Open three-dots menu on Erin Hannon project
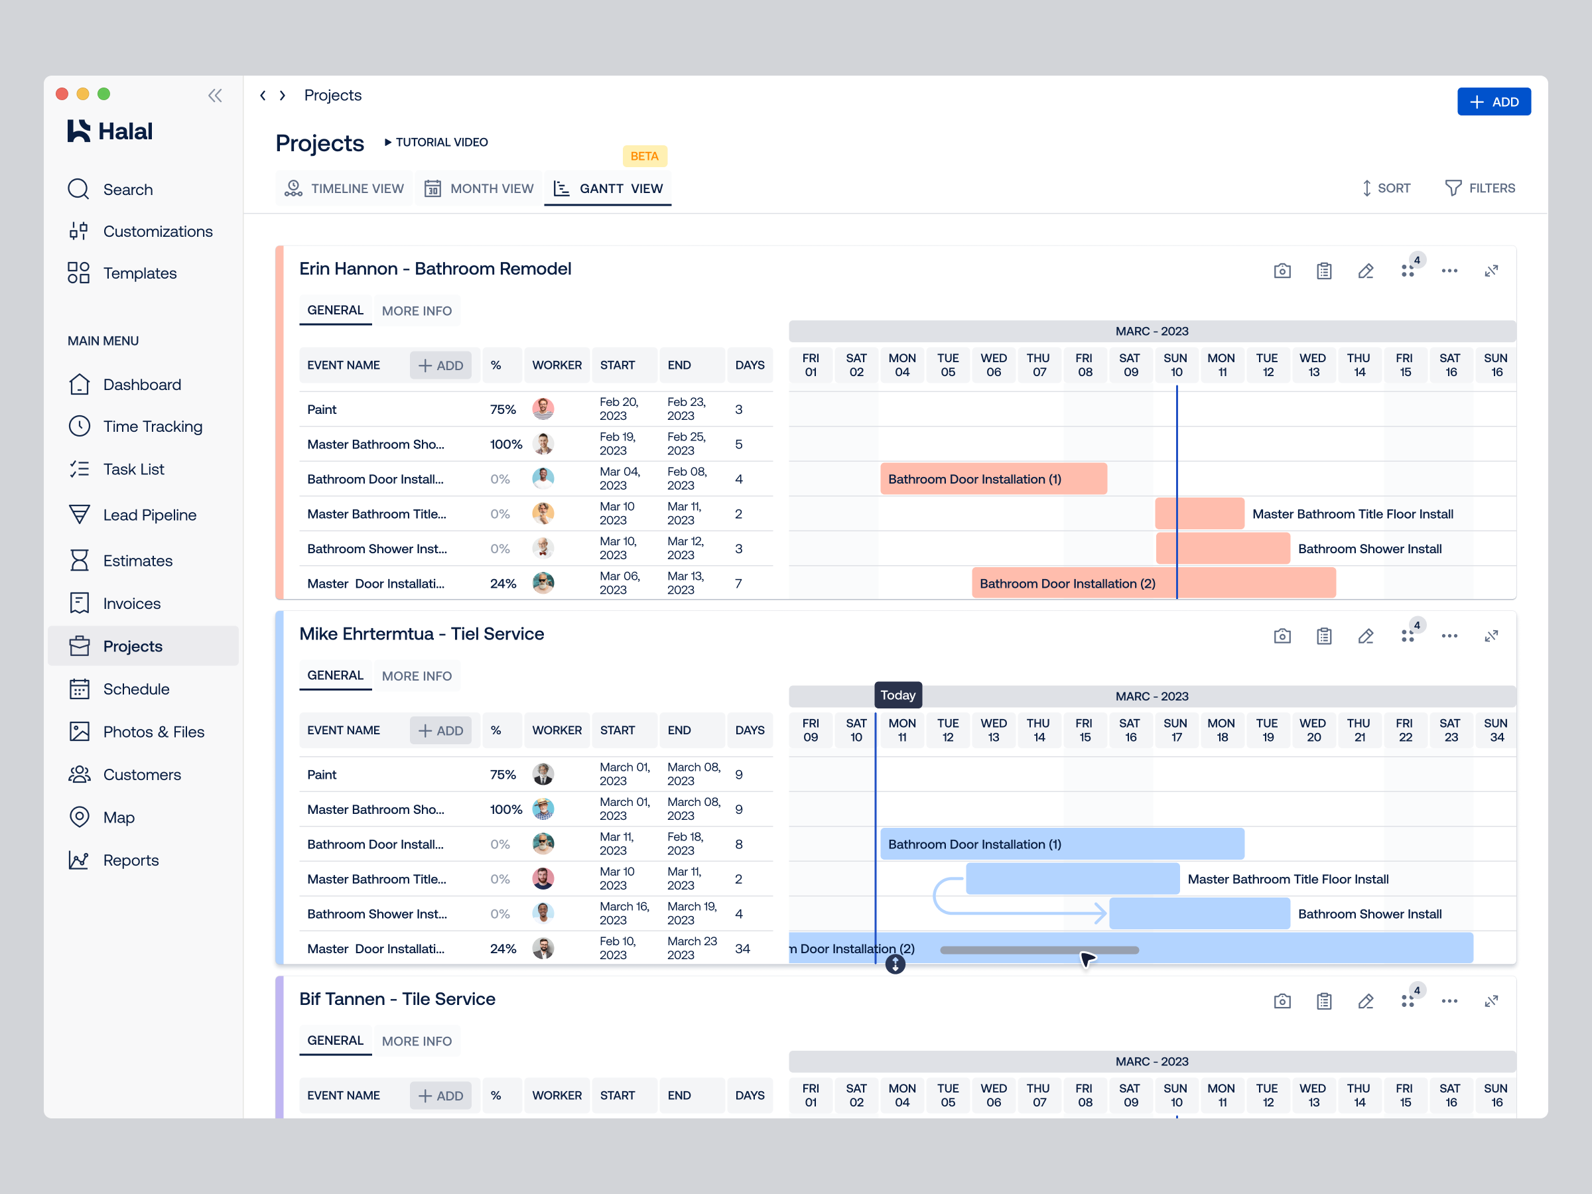 tap(1449, 271)
